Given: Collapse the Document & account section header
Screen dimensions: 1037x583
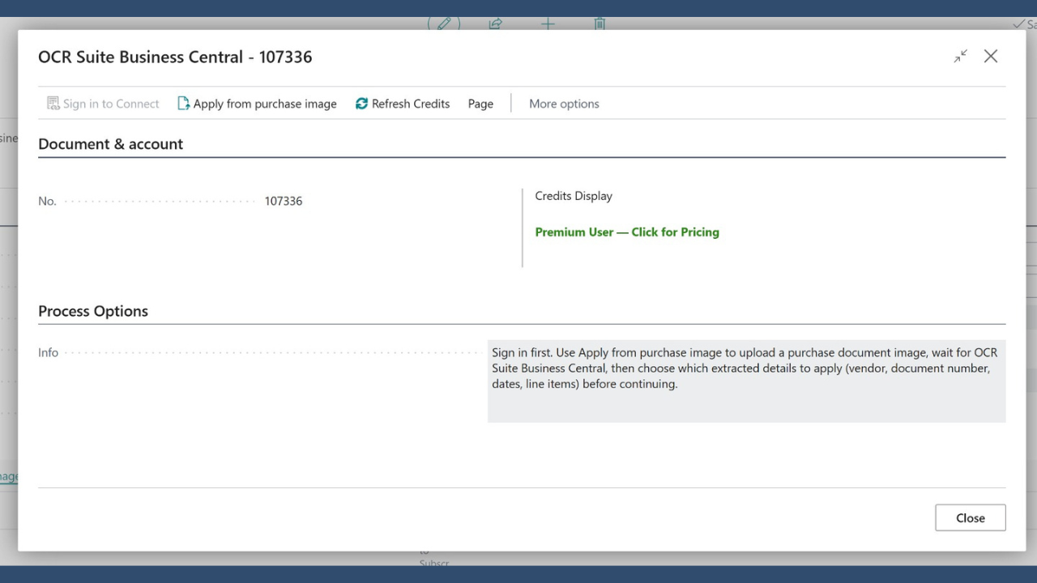Looking at the screenshot, I should tap(111, 144).
